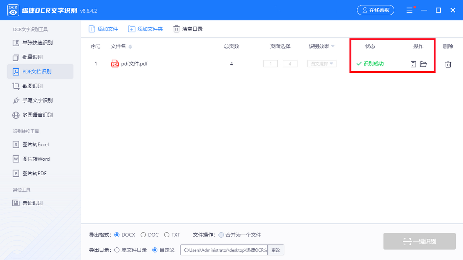Click version label v8.6.4.2
The image size is (463, 260).
click(88, 11)
